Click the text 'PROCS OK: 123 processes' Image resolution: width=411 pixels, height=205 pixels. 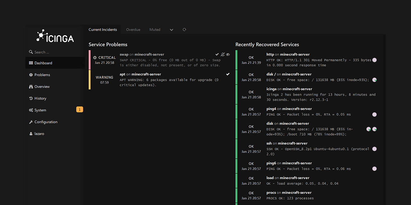click(290, 198)
